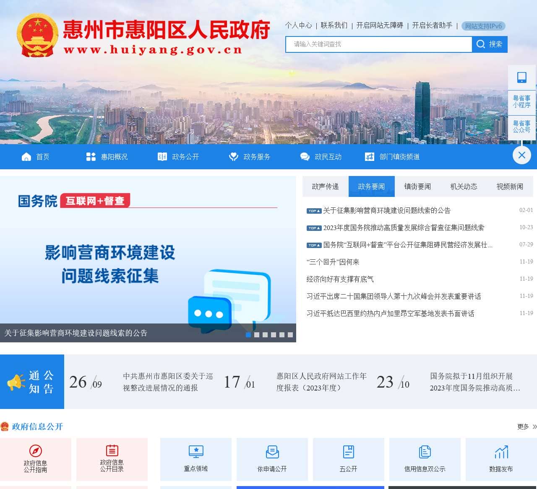
Task: Open the 个人中心 link
Action: (x=298, y=26)
